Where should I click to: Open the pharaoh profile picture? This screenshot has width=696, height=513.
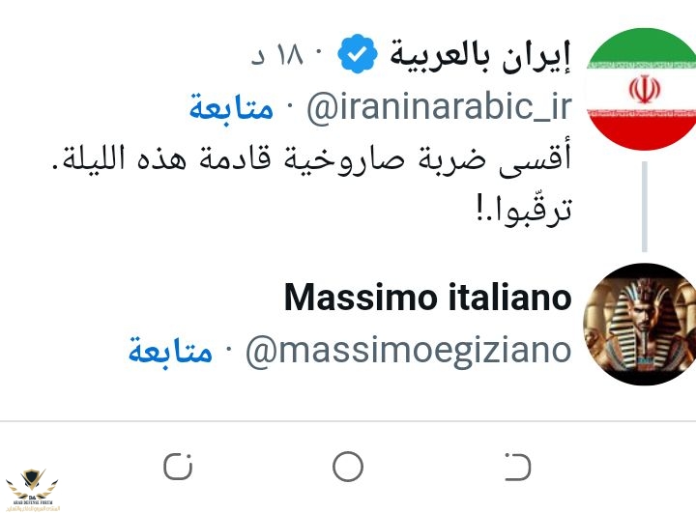tap(642, 324)
